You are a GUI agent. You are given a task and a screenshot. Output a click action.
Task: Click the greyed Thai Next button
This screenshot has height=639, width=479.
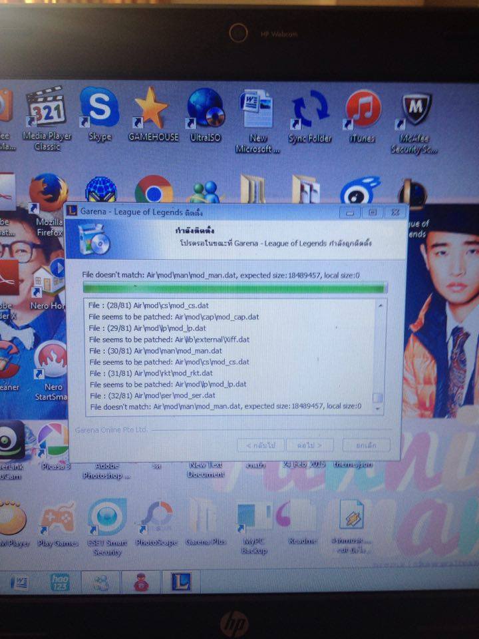[309, 445]
